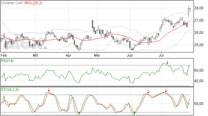Click the green buy arrow in early June stochastic
Screen dimensions: 208x116
point(134,113)
